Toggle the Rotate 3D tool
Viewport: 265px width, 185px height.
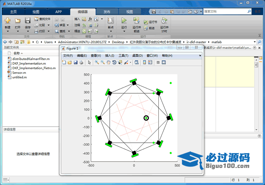[114, 63]
